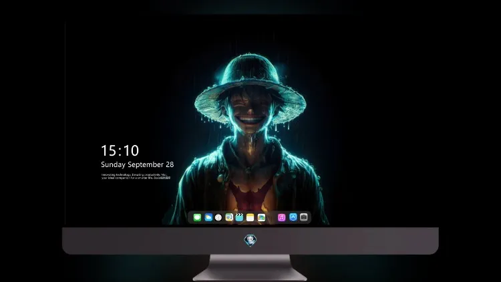This screenshot has width=501, height=282.
Task: Open the Clock app in the dock
Action: [218, 217]
